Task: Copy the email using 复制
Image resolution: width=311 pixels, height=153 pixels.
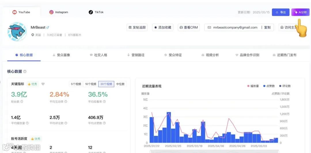Action: [x=267, y=28]
